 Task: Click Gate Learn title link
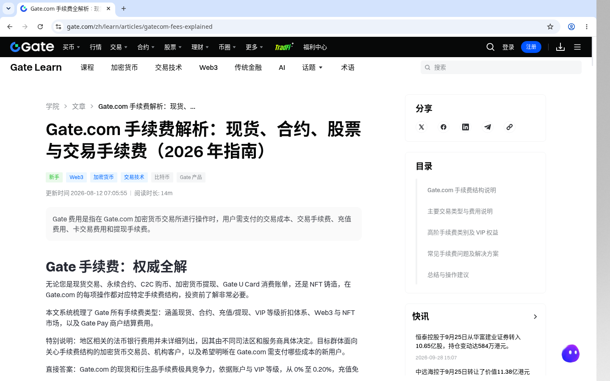coord(36,67)
